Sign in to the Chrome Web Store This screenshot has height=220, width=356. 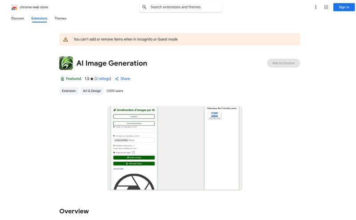coord(344,7)
